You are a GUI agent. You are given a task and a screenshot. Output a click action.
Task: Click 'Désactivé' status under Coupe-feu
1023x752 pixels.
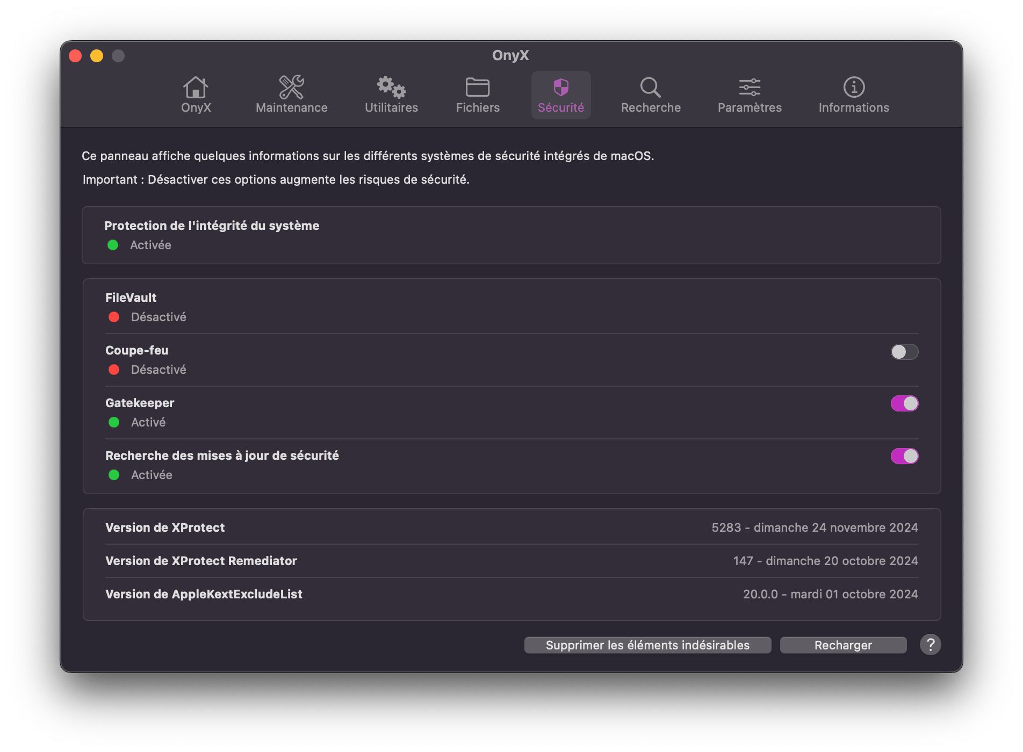tap(159, 370)
